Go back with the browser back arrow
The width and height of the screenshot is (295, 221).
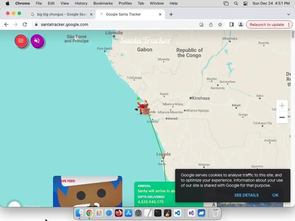pos(6,24)
